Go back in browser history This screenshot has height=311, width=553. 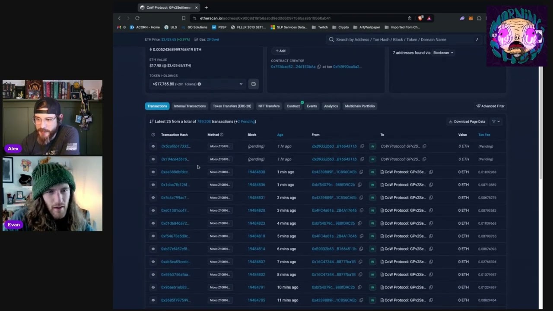(x=120, y=18)
